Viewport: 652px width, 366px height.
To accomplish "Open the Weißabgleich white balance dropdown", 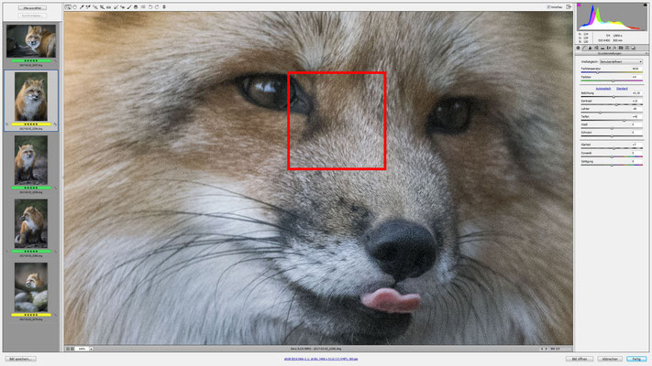I will [x=621, y=61].
